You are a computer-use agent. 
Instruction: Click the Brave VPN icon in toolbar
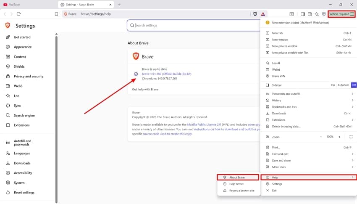tap(324, 14)
